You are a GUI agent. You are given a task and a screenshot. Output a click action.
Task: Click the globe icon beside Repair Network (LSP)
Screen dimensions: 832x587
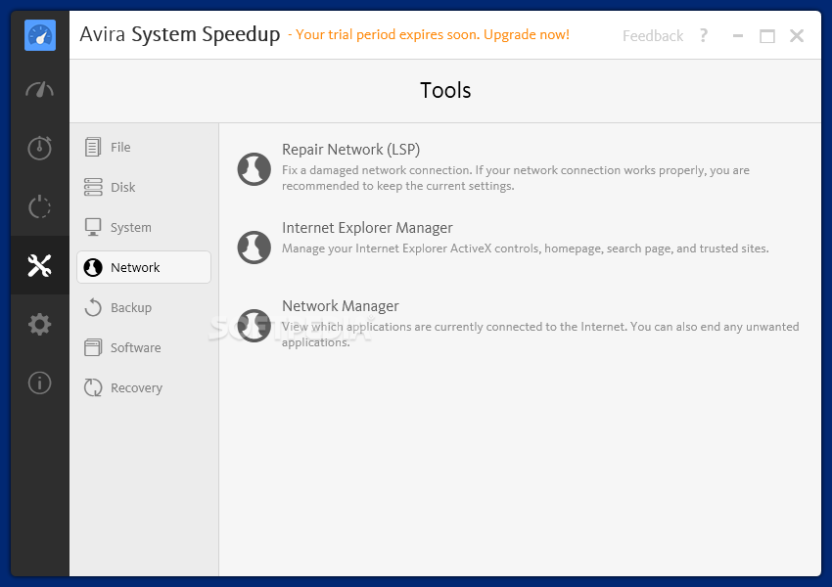254,169
